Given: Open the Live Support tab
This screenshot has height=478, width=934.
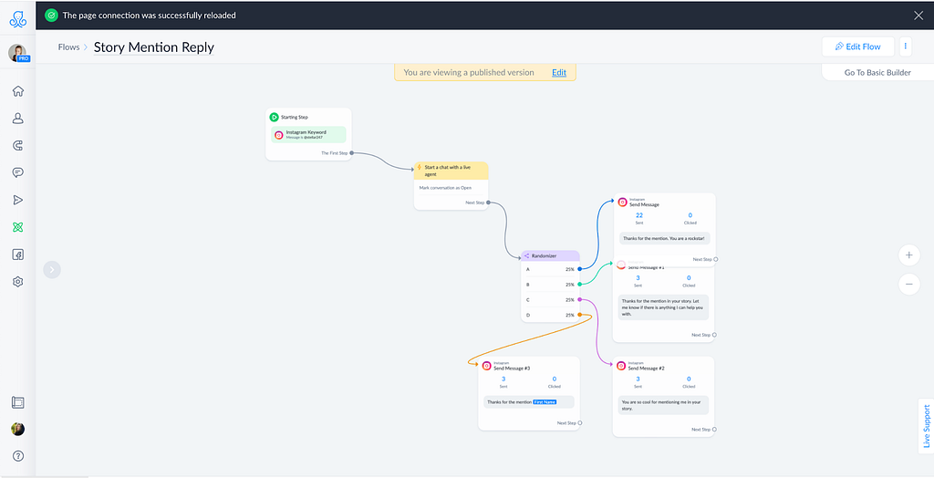Looking at the screenshot, I should coord(927,426).
